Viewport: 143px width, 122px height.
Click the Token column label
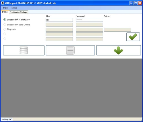(x=107, y=16)
